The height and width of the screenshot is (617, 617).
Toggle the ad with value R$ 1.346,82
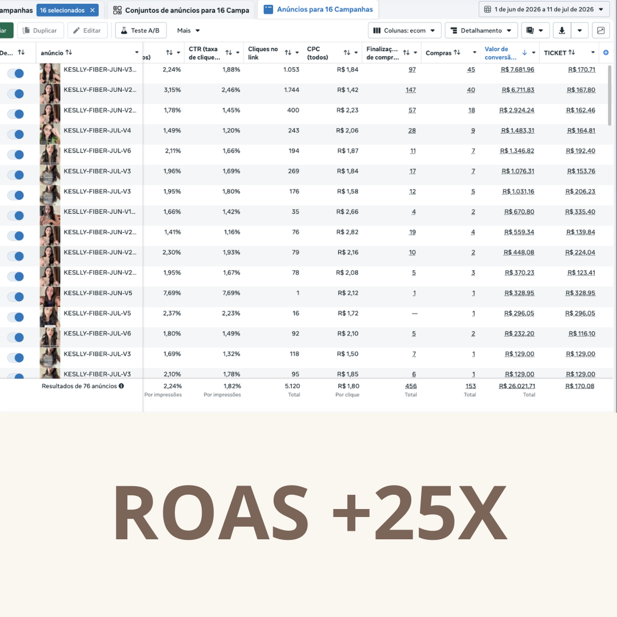pyautogui.click(x=16, y=155)
